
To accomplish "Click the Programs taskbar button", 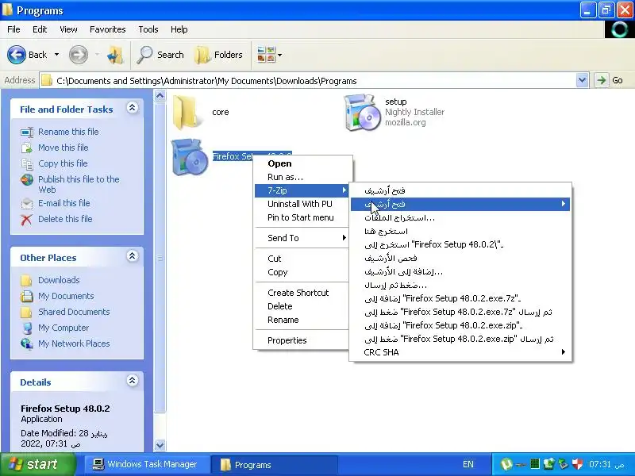I will (274, 465).
